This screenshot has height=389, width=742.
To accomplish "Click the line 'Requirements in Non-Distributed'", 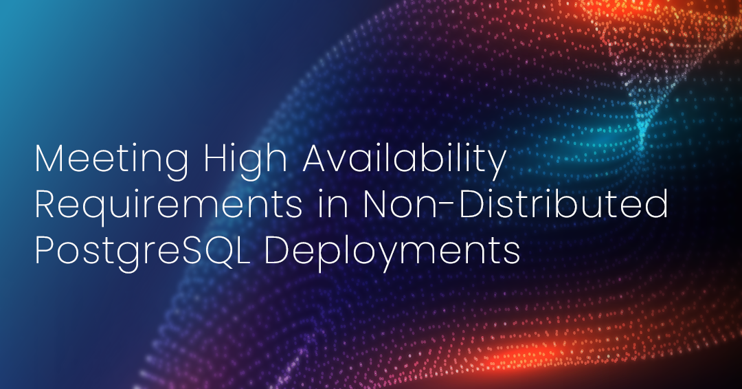I will pos(352,206).
